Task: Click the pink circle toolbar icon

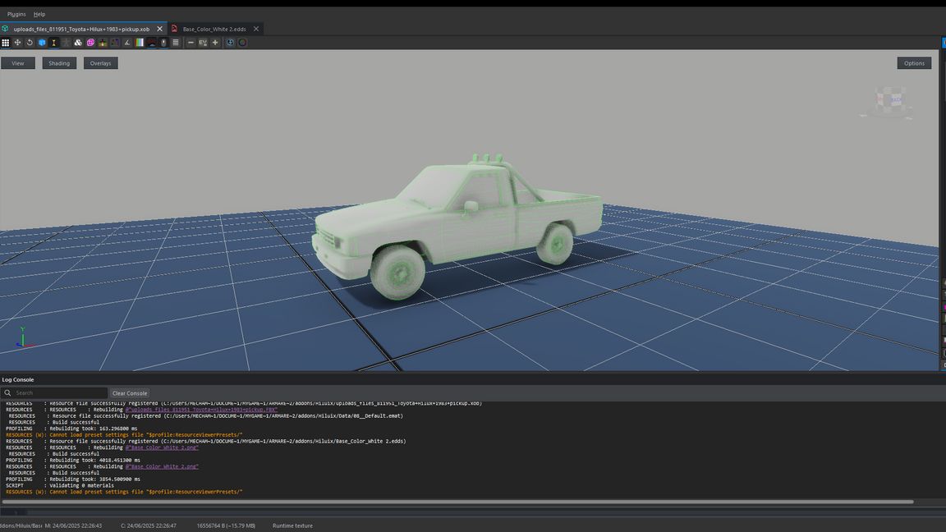Action: point(90,43)
